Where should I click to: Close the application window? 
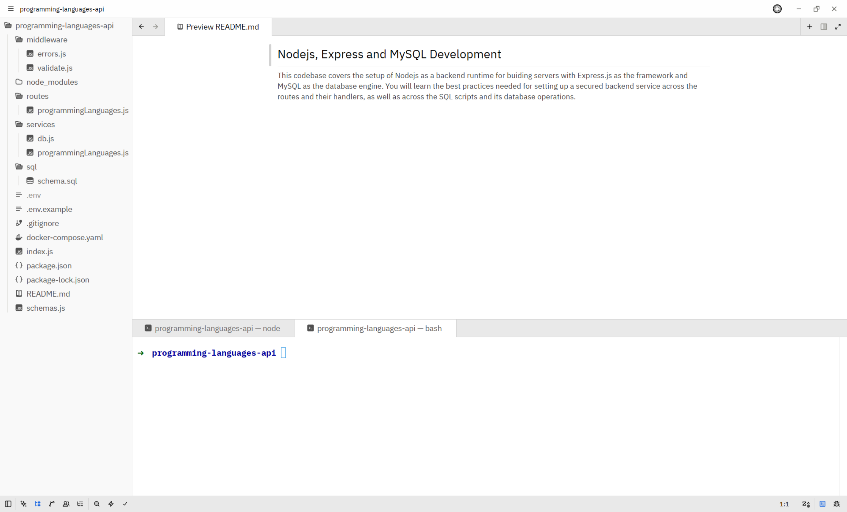(834, 9)
